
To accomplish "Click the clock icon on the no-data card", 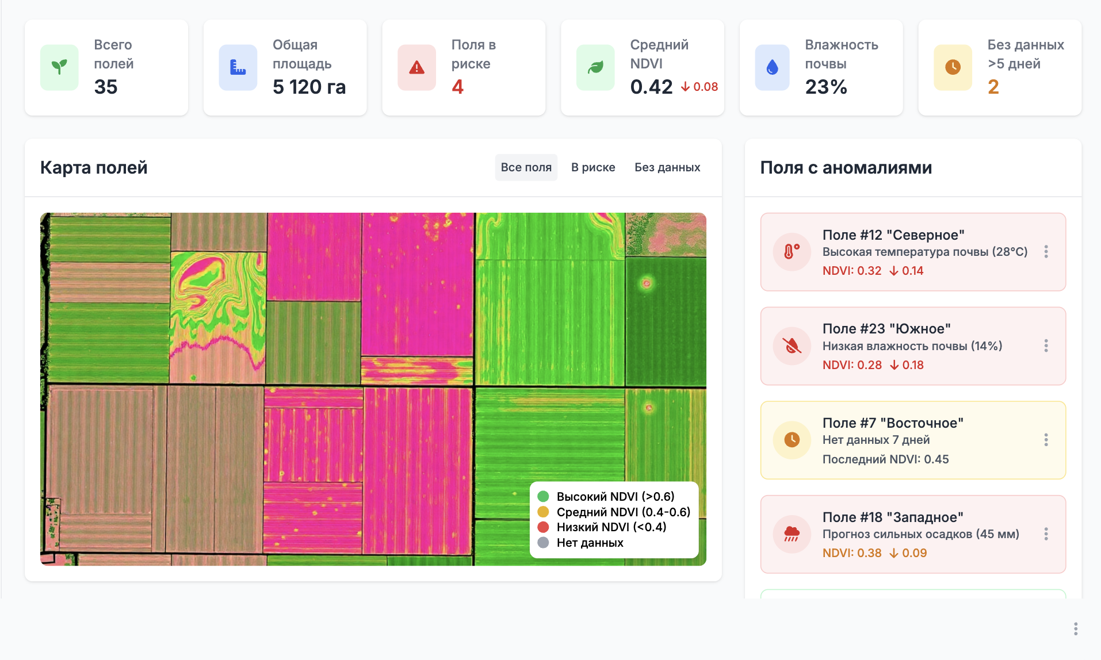I will (952, 67).
